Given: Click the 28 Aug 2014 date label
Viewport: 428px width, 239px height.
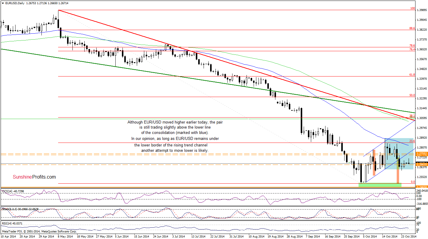Looking at the screenshot, I should 294,236.
